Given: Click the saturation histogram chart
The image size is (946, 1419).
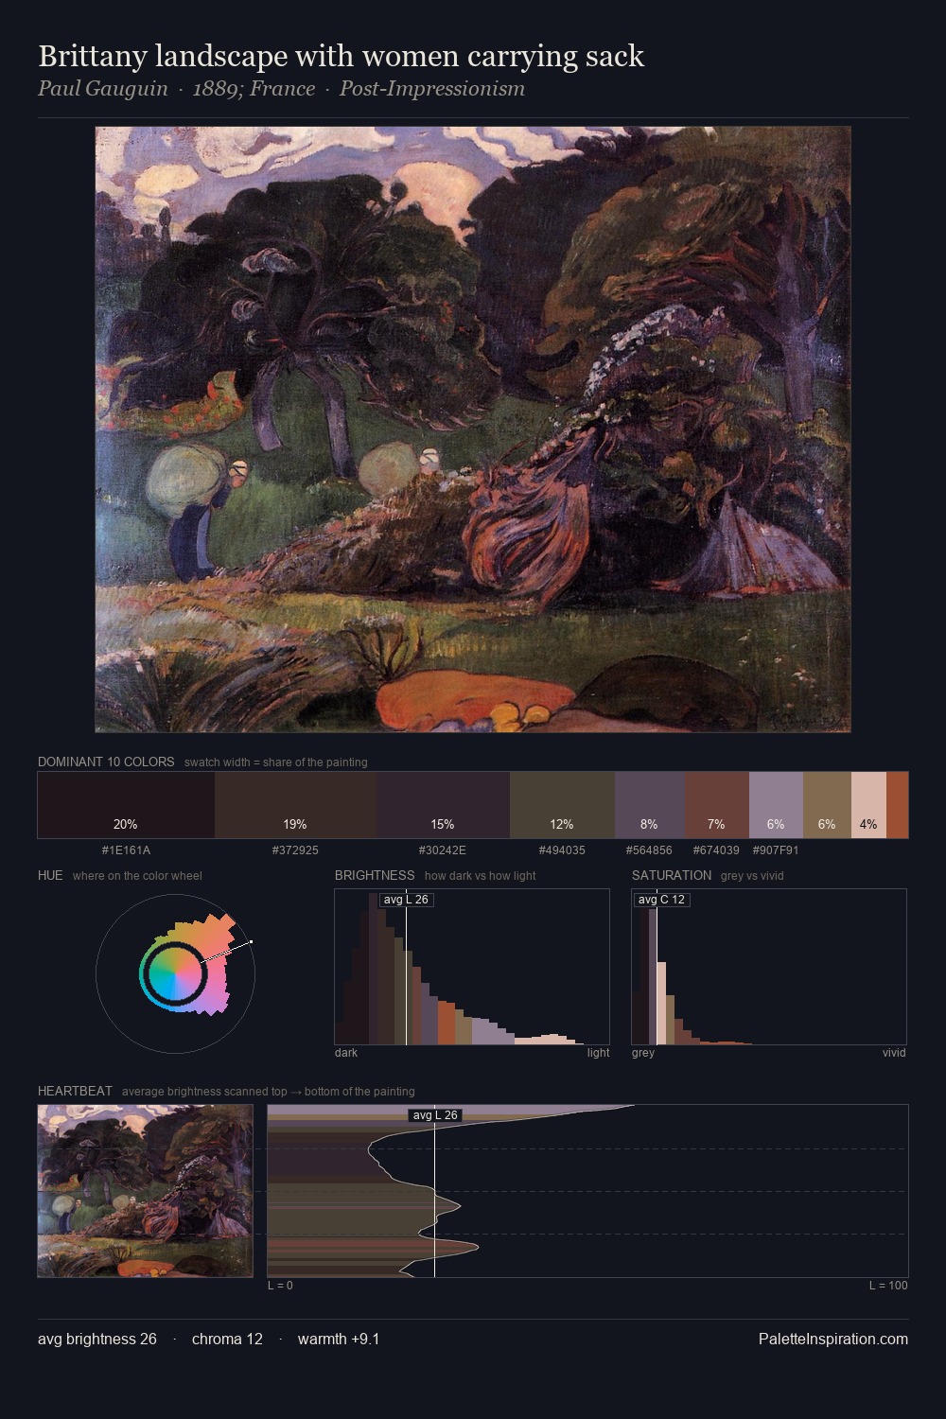Looking at the screenshot, I should [769, 967].
